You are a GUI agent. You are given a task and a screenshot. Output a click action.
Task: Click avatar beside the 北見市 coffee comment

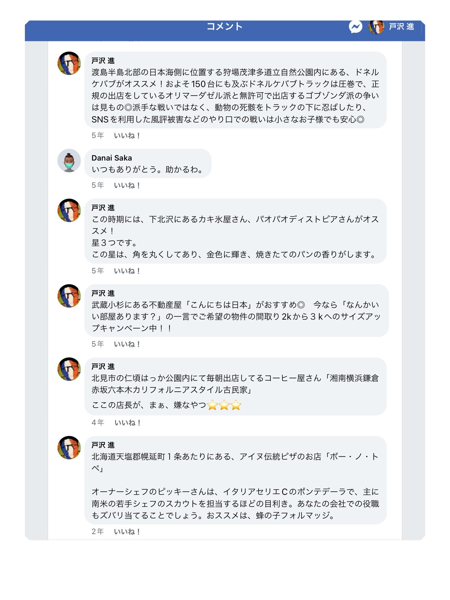click(69, 369)
